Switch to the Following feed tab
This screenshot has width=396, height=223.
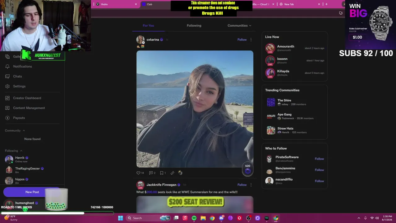(194, 25)
